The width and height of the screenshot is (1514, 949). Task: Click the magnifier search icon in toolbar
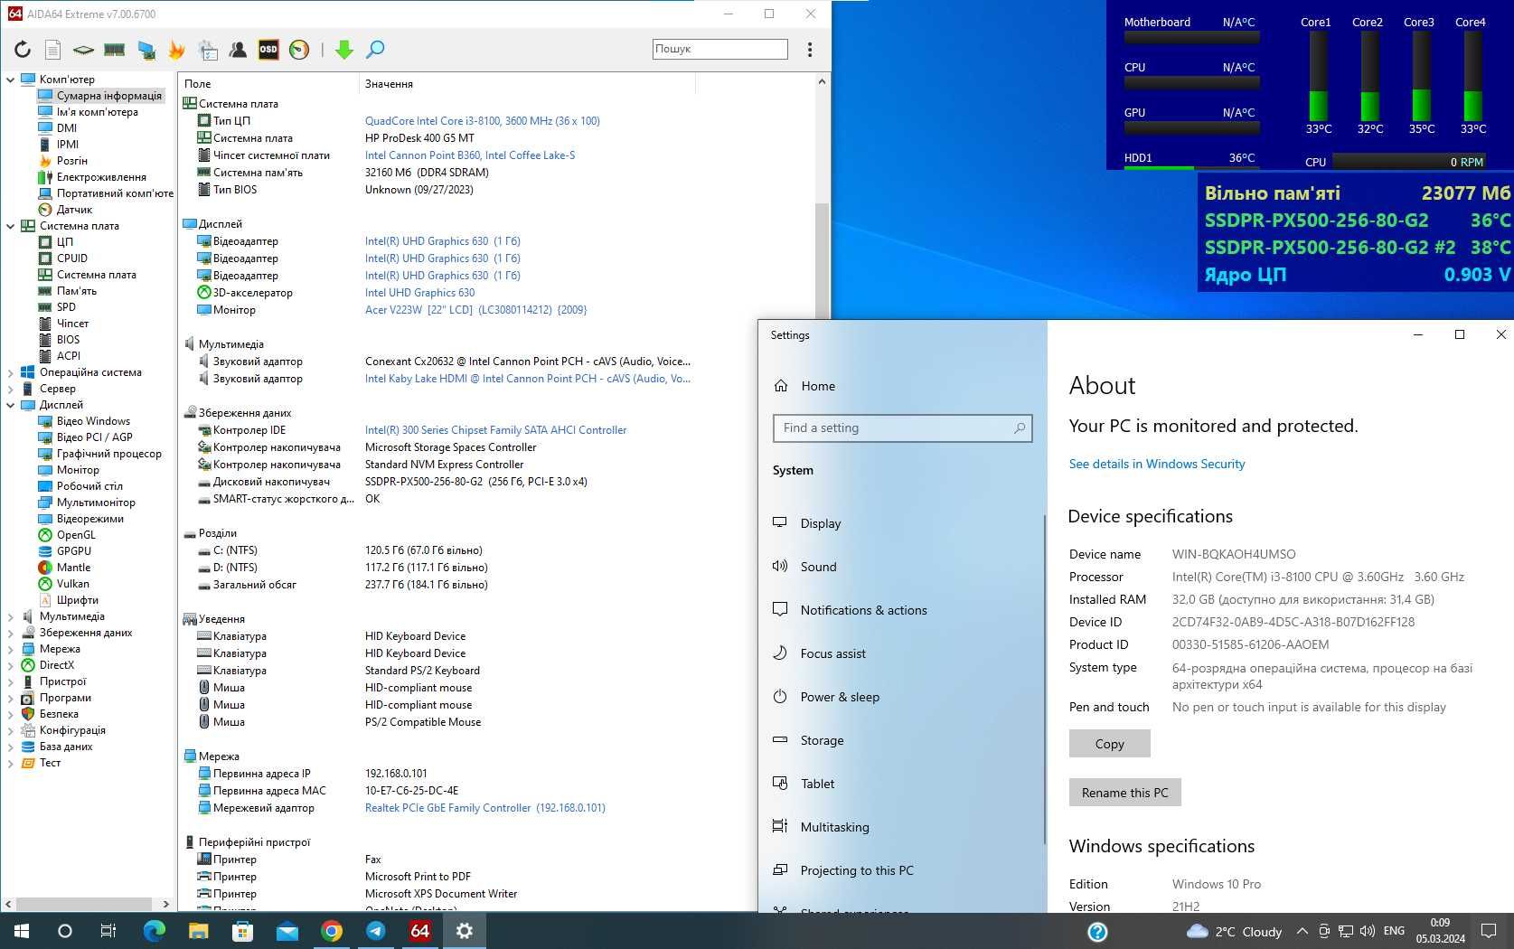(375, 50)
